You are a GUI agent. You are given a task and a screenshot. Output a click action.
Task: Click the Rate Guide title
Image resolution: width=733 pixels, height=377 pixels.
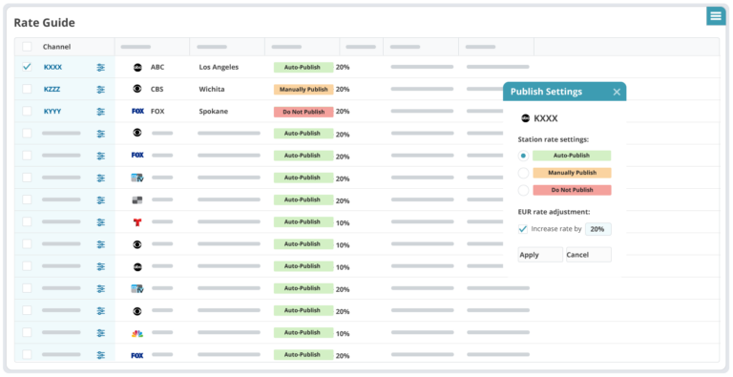(45, 23)
